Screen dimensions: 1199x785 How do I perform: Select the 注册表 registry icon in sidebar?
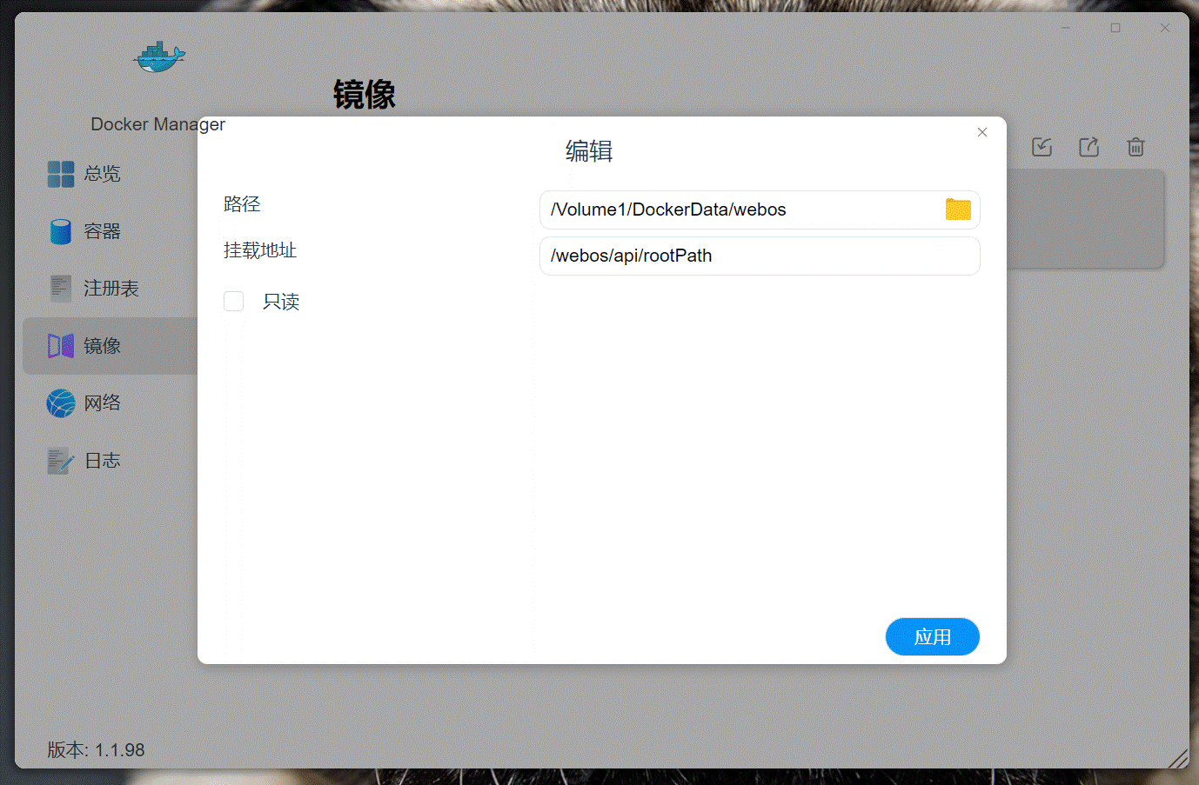[x=61, y=289]
